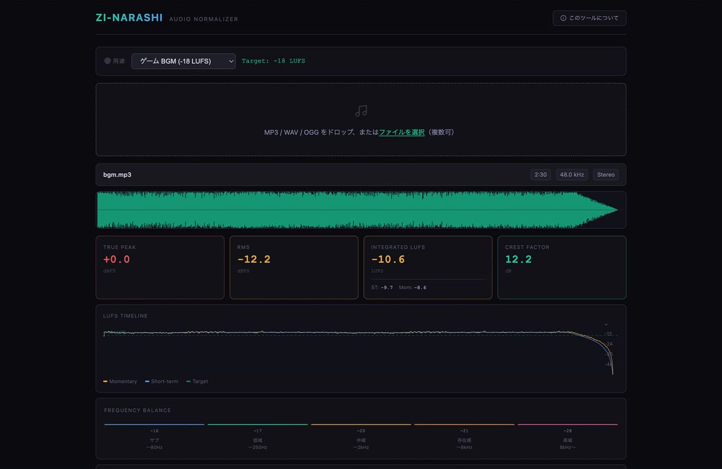Open the このツールについて about button

pyautogui.click(x=590, y=18)
